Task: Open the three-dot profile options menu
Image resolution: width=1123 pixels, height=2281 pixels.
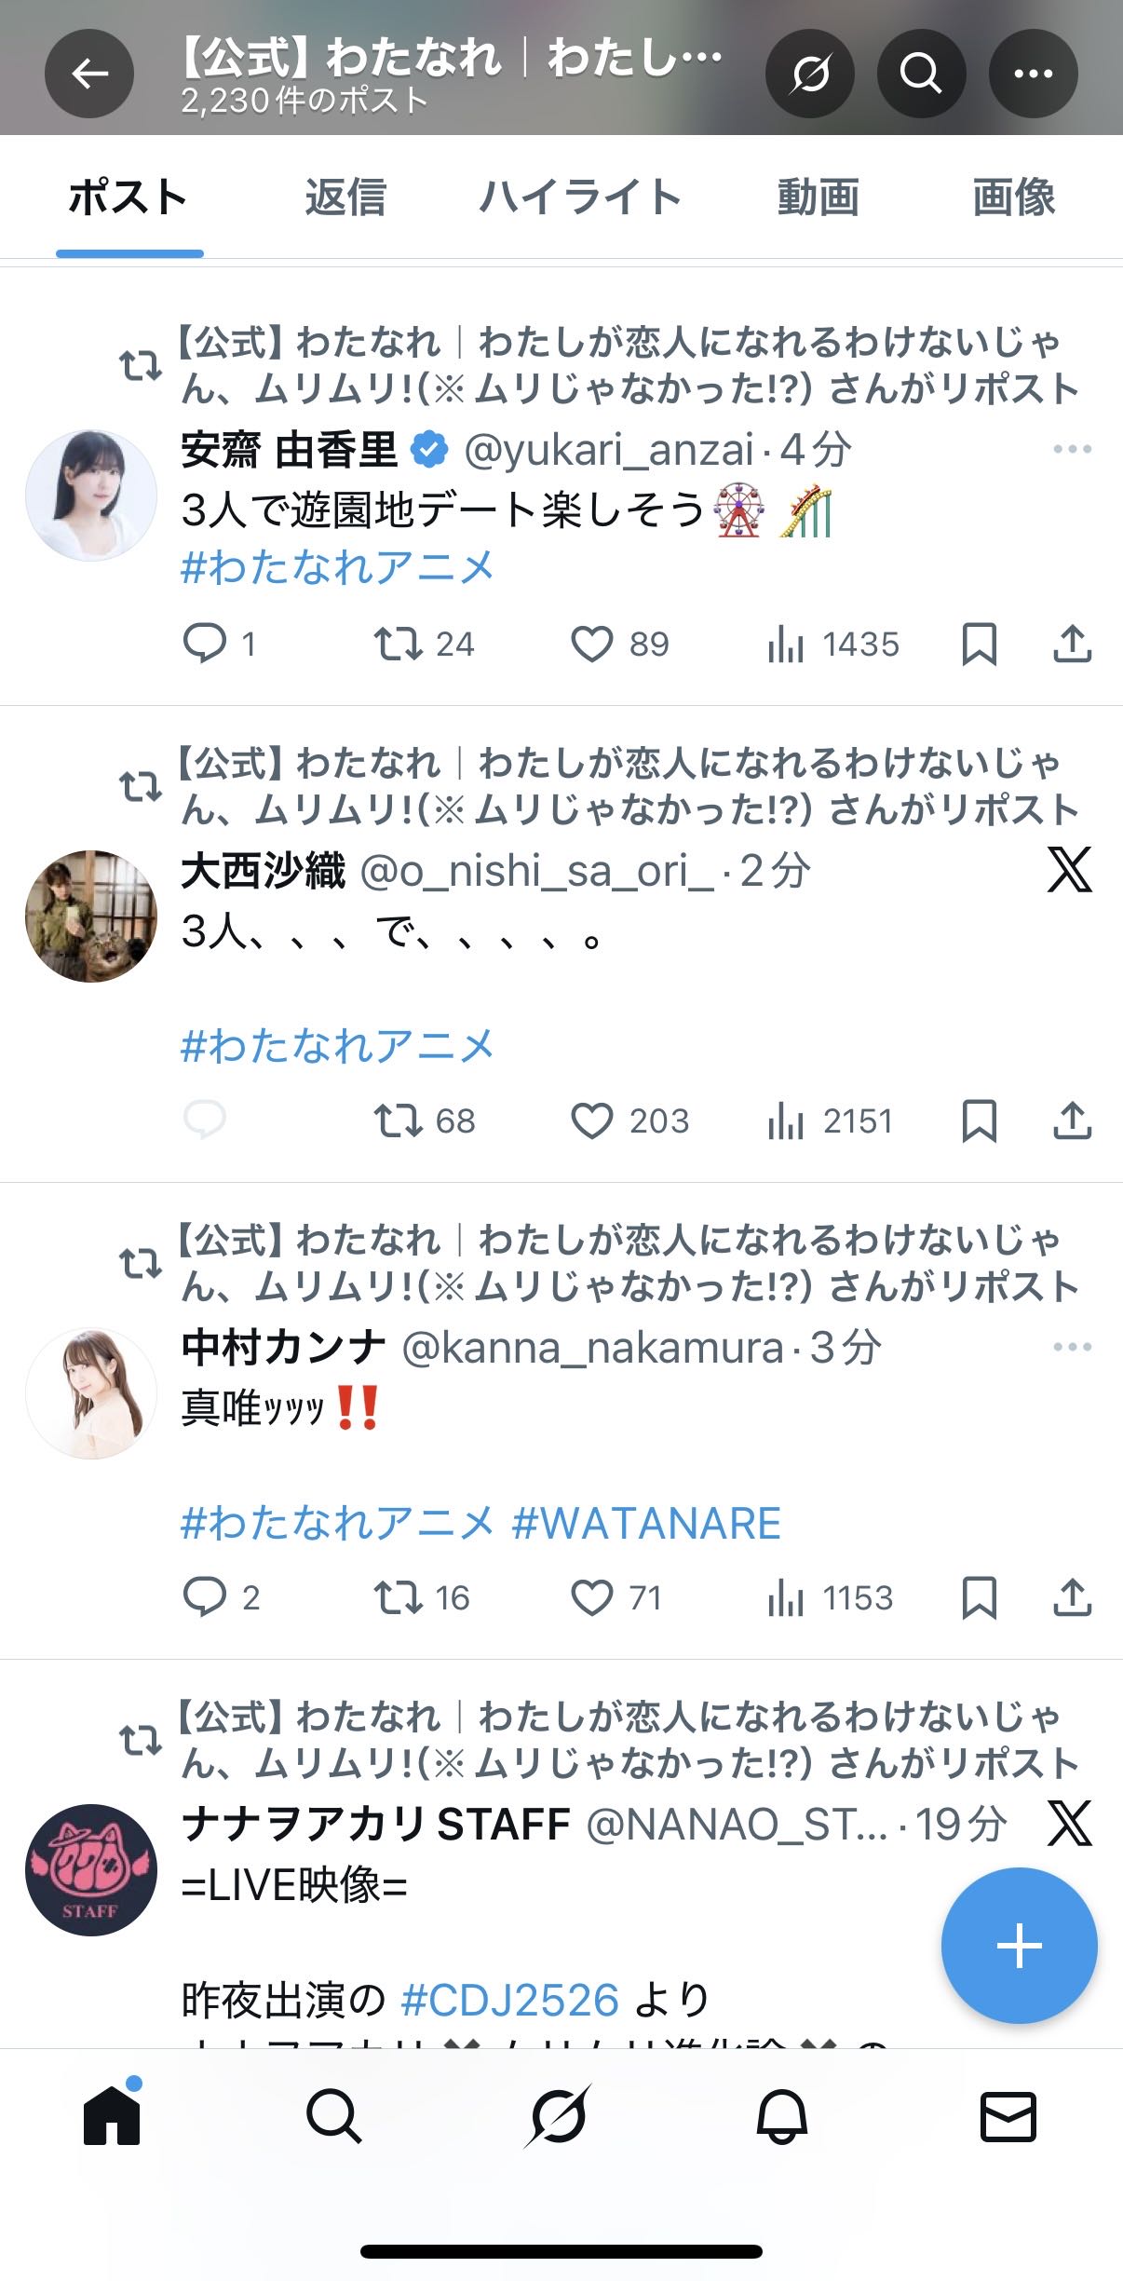Action: [x=1033, y=74]
